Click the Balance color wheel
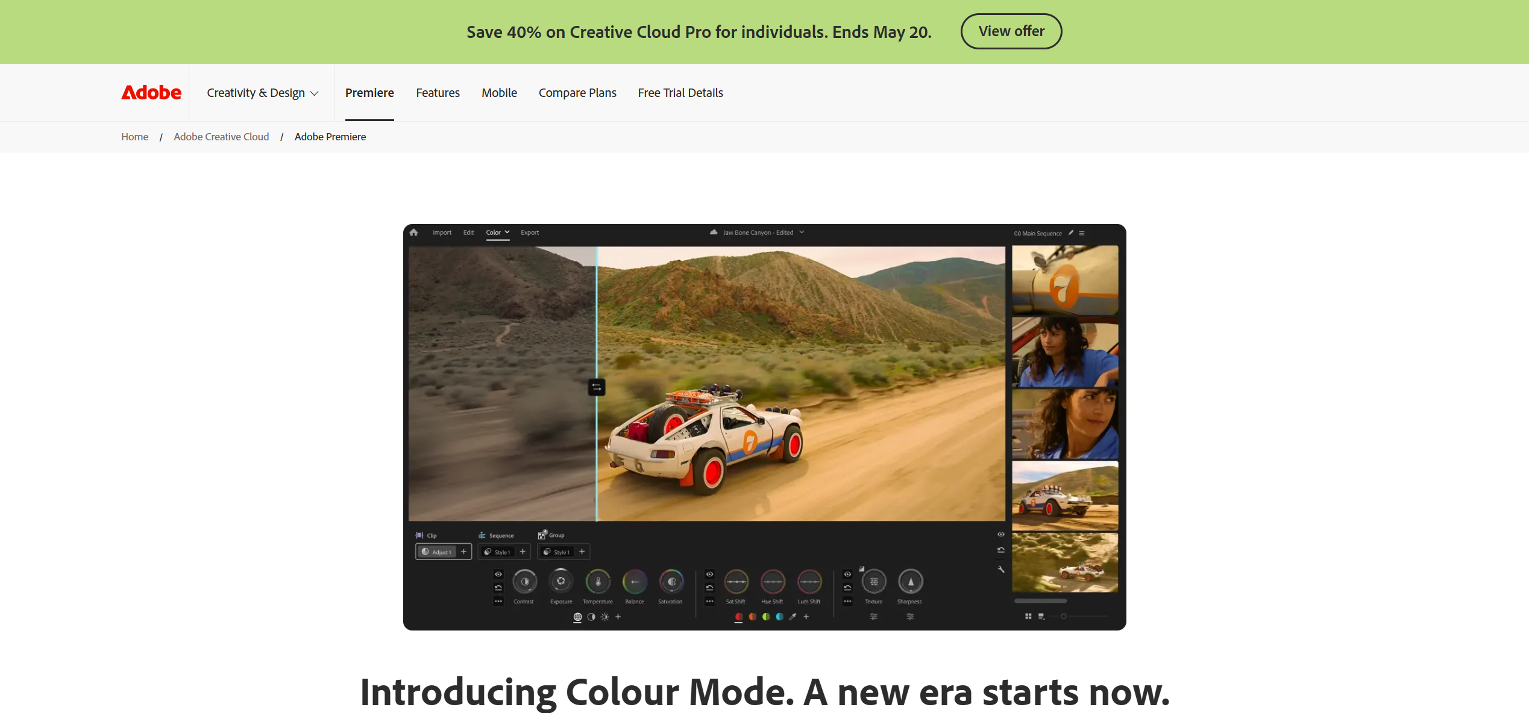 pos(635,582)
